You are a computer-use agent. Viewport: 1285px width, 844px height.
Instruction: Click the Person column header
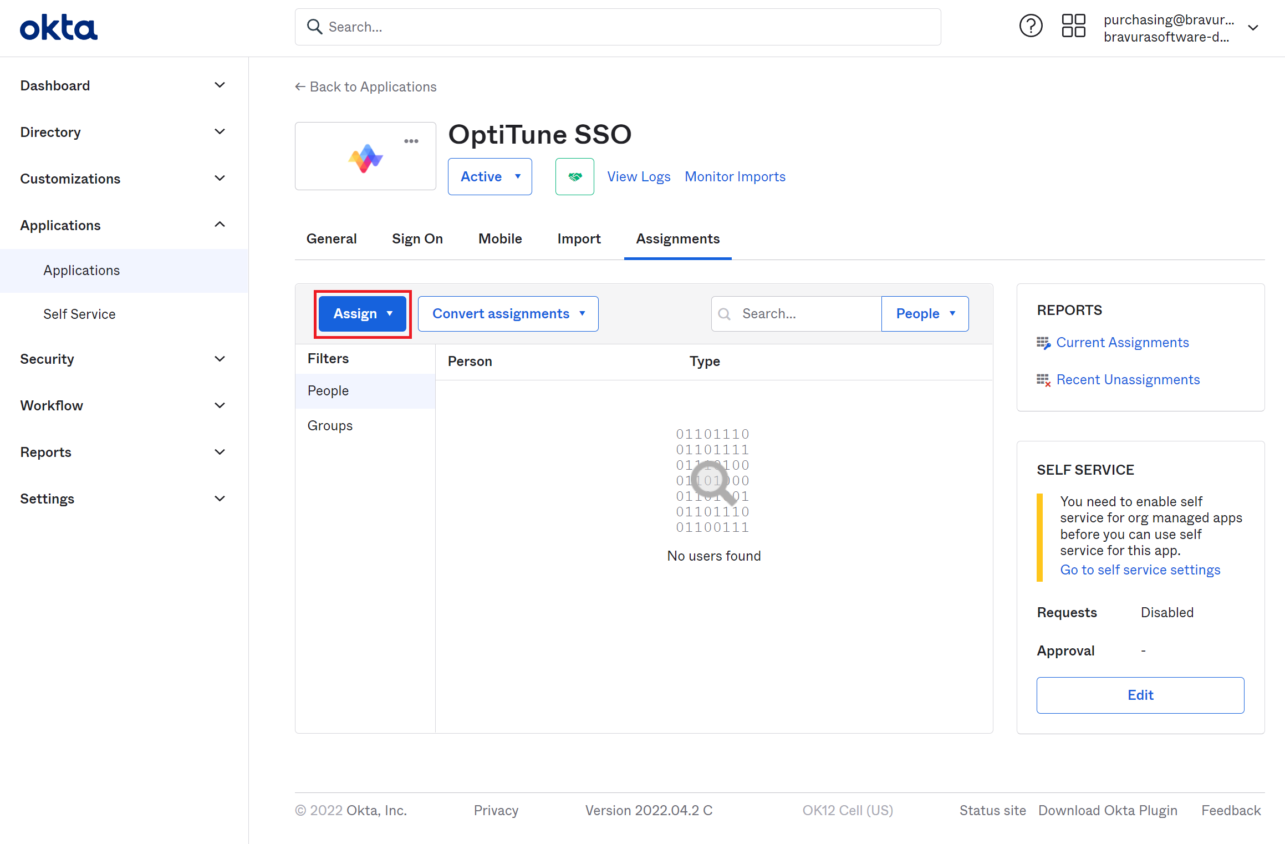470,362
